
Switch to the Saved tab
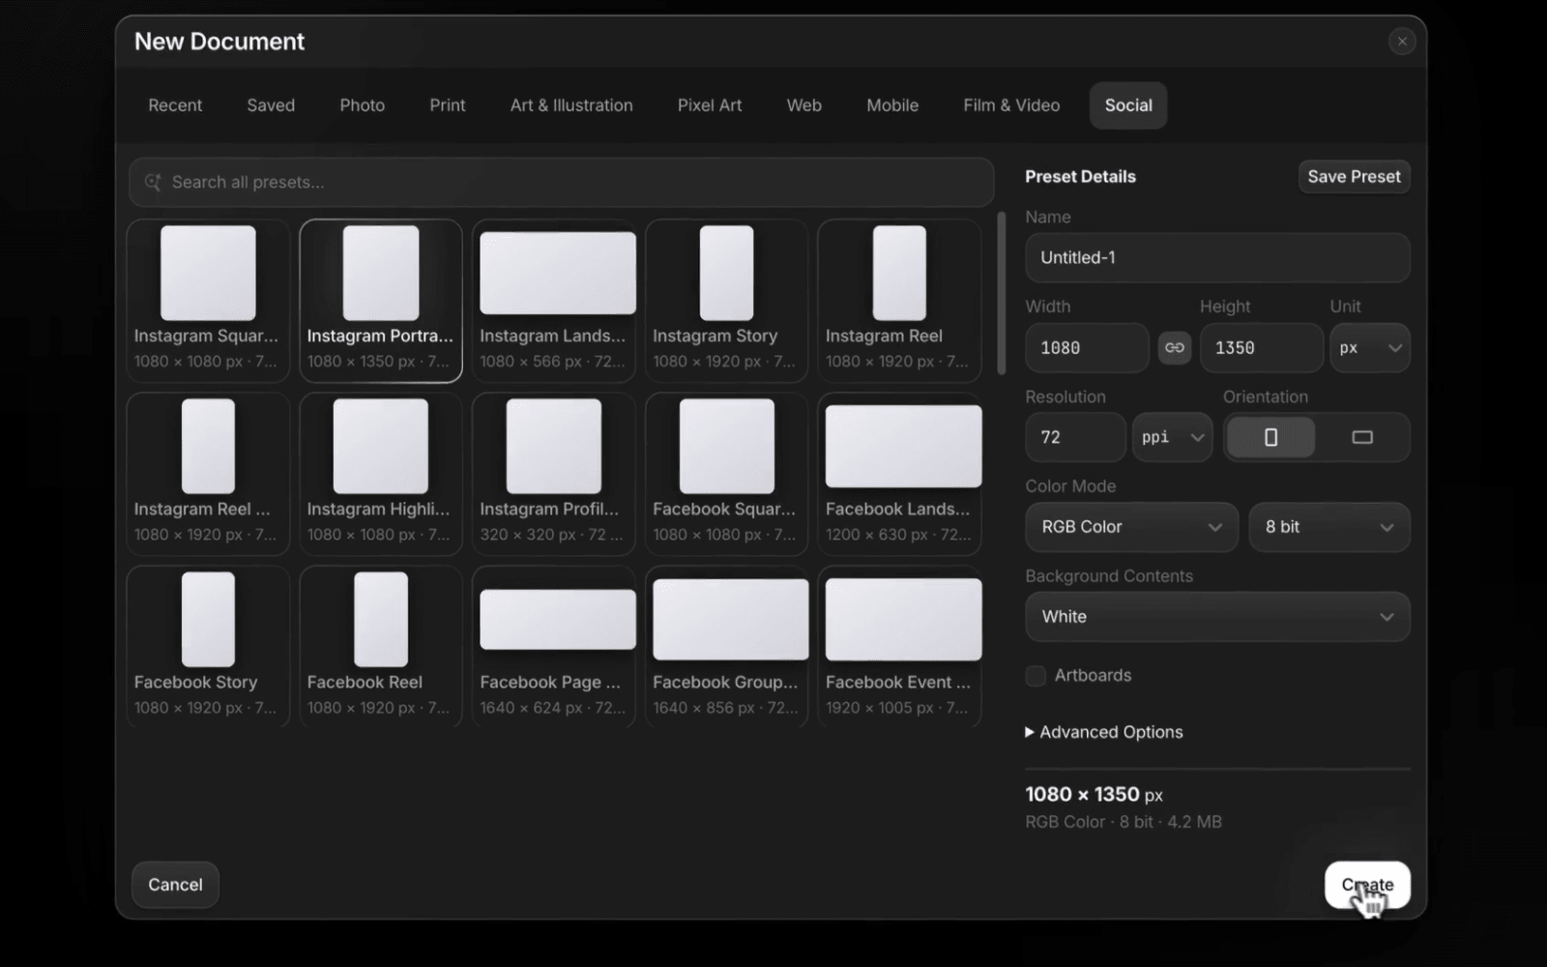(271, 105)
